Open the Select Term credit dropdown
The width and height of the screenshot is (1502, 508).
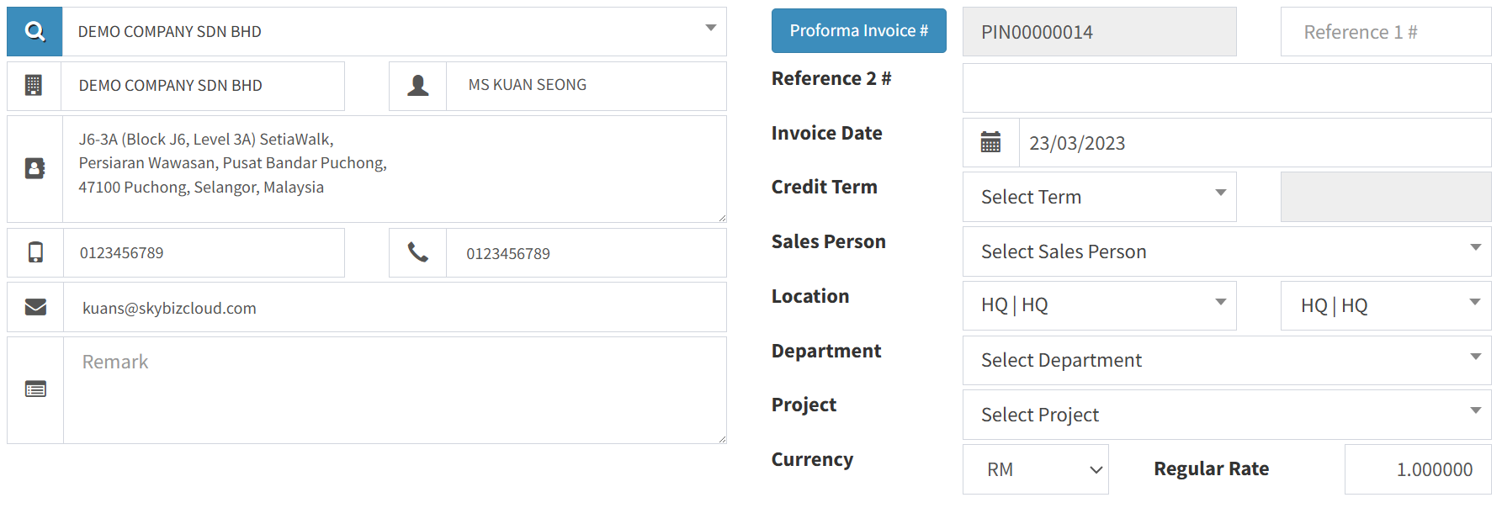[x=1098, y=197]
